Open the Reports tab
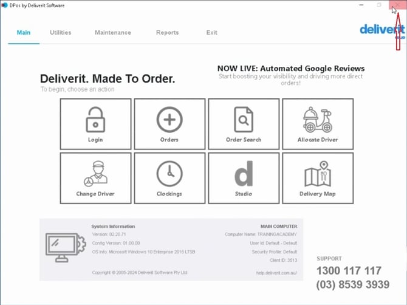The height and width of the screenshot is (305, 407). (x=168, y=32)
